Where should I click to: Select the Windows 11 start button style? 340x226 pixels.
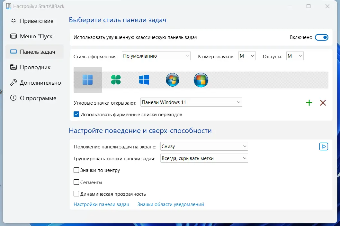coord(88,80)
